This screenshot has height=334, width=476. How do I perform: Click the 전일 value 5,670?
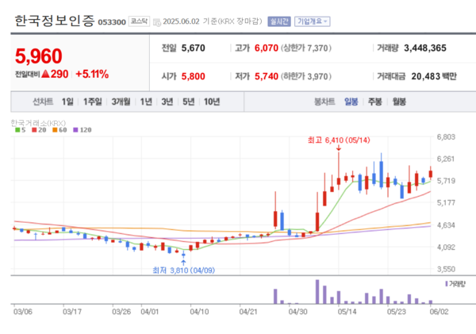tap(193, 48)
